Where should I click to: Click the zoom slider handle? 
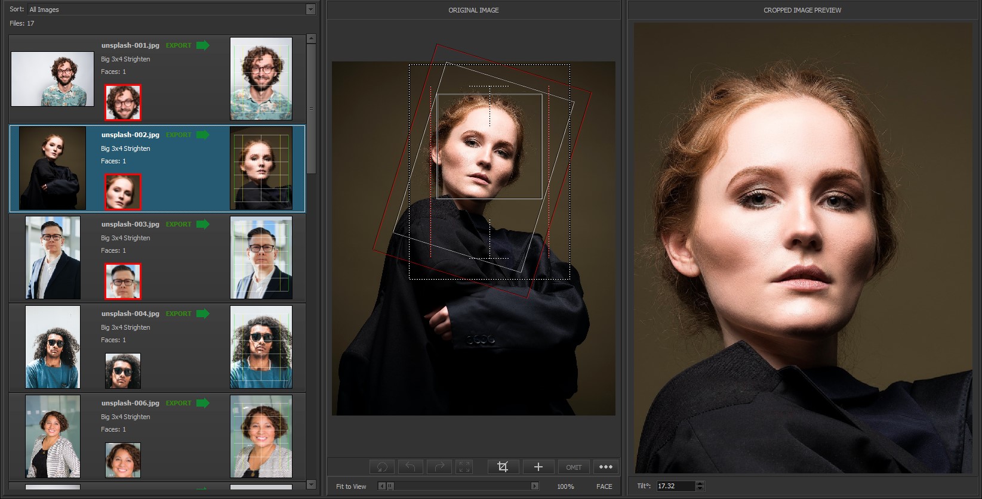click(x=390, y=486)
